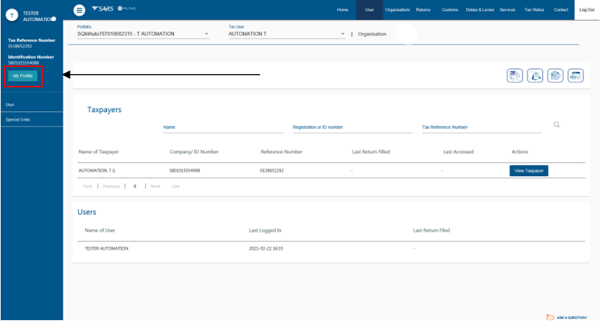
Task: Click the Next pagination link
Action: pos(155,186)
